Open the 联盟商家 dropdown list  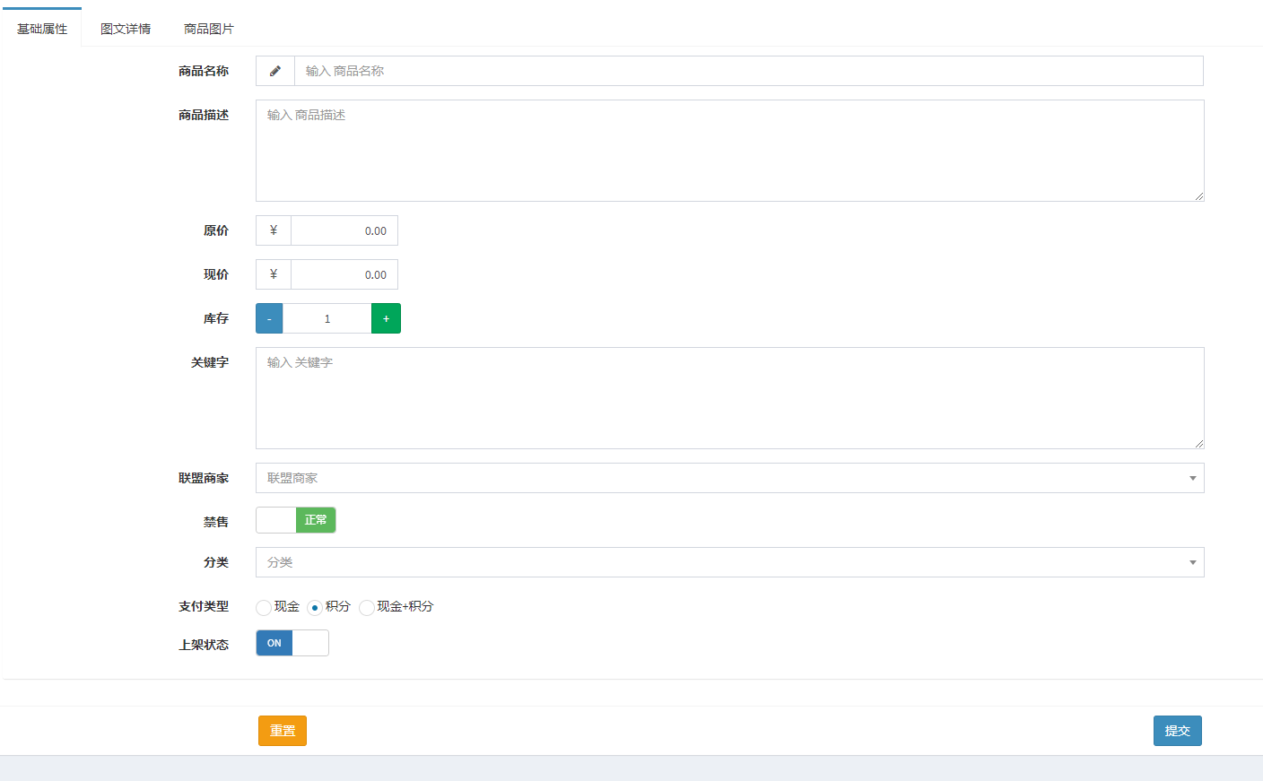(x=718, y=478)
